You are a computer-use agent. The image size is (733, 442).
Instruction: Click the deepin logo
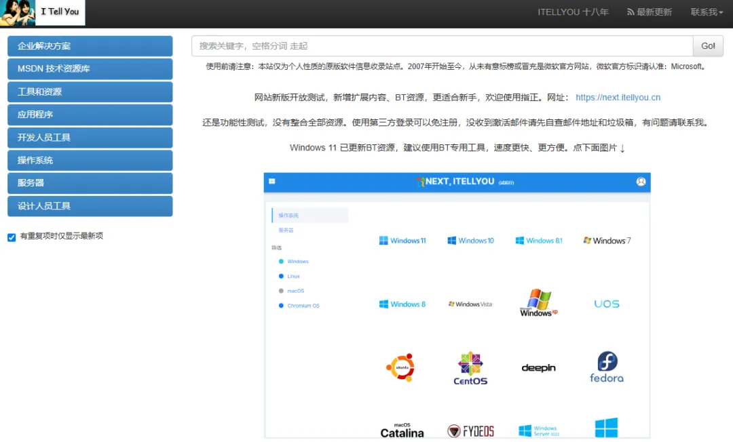pyautogui.click(x=538, y=368)
